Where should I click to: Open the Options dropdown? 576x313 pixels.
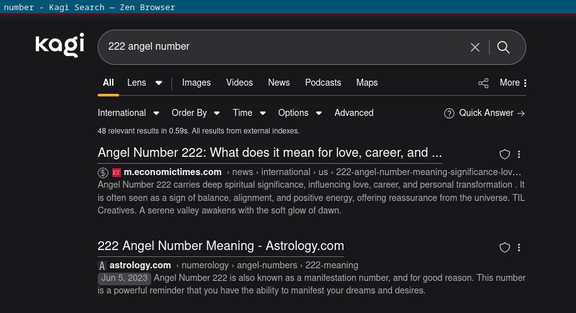point(299,113)
